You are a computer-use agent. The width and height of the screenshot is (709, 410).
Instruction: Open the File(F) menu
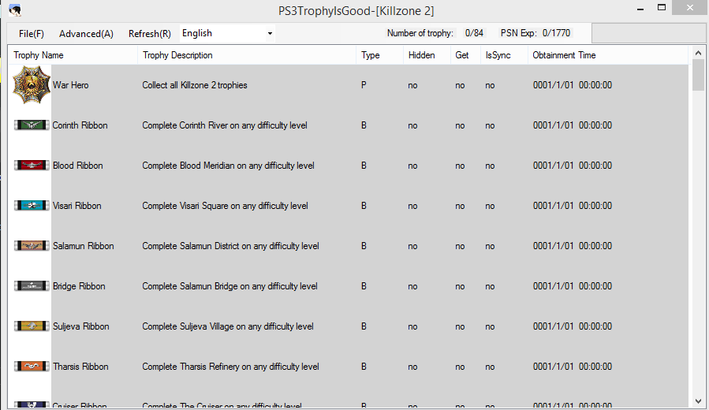(x=32, y=34)
